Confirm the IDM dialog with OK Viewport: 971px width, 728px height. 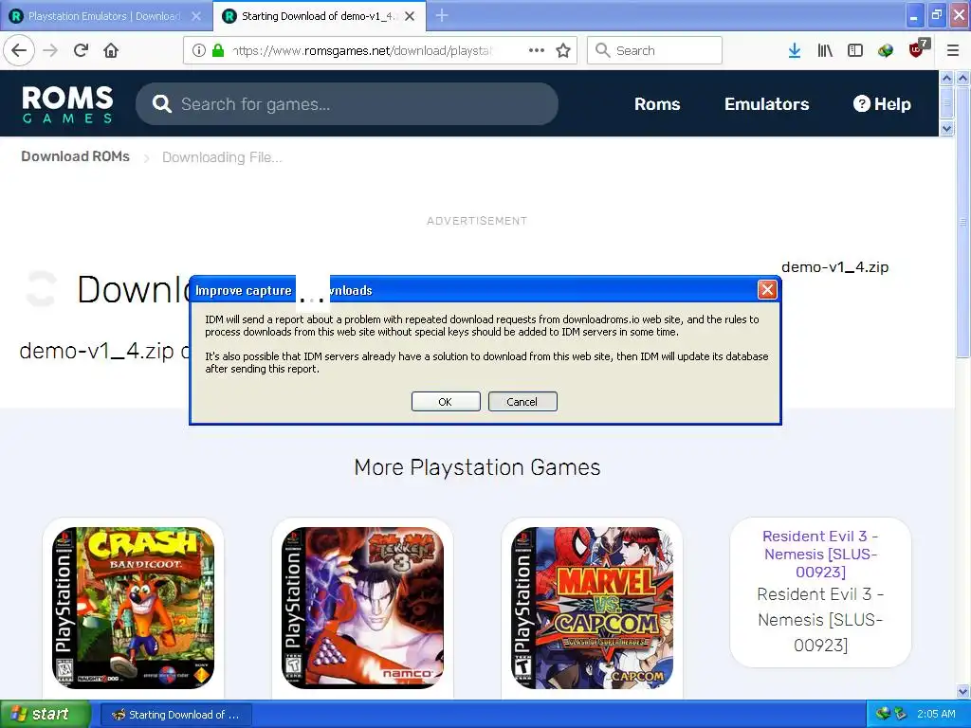coord(446,401)
